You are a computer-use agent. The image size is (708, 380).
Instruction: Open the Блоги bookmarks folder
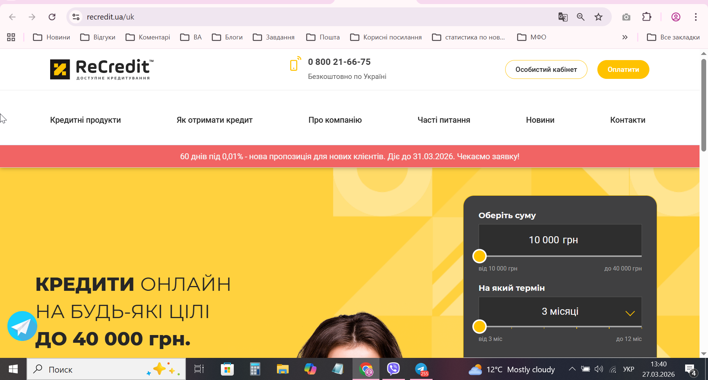tap(228, 37)
